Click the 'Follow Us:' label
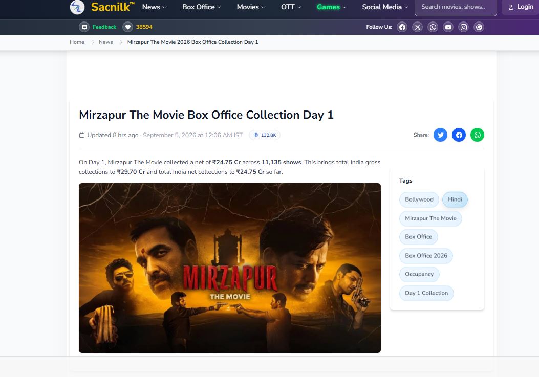This screenshot has width=539, height=377. [x=379, y=27]
